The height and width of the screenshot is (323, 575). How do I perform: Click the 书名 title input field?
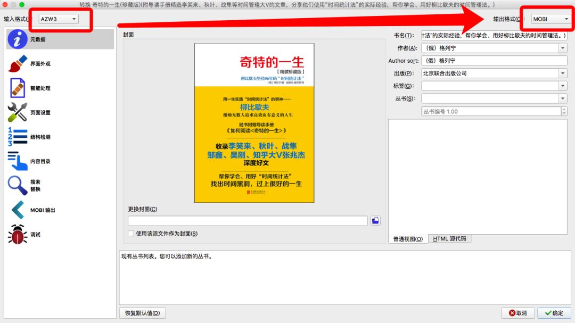494,36
